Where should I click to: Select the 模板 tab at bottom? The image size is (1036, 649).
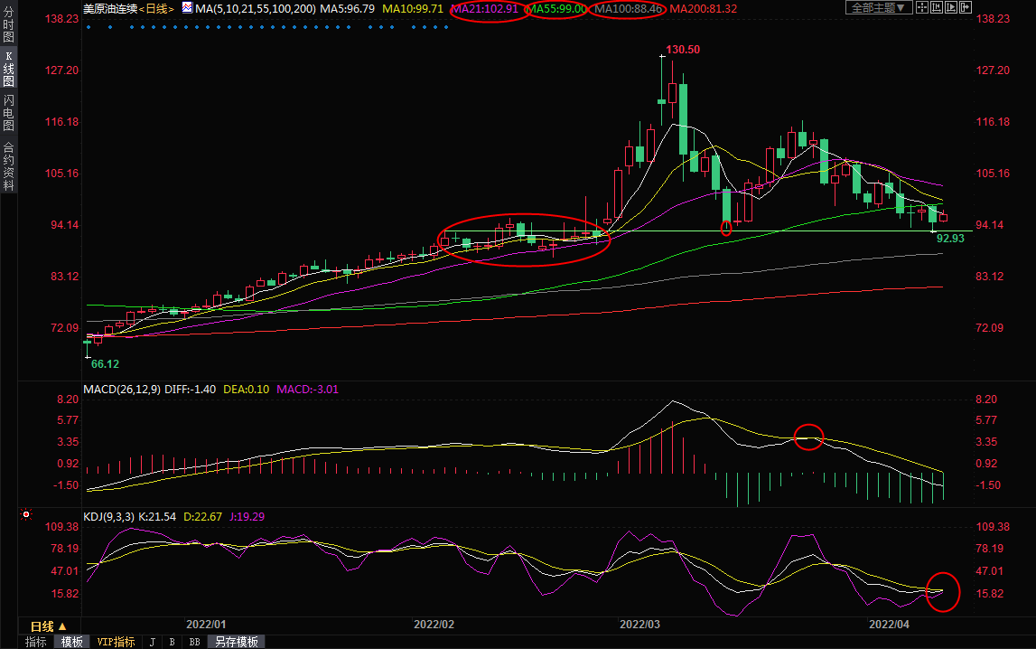[x=72, y=642]
